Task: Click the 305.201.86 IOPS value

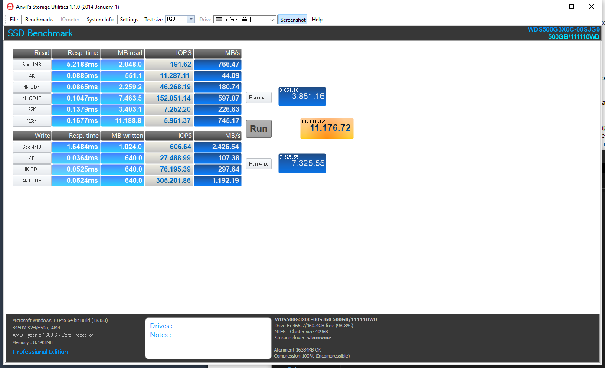Action: pyautogui.click(x=169, y=181)
